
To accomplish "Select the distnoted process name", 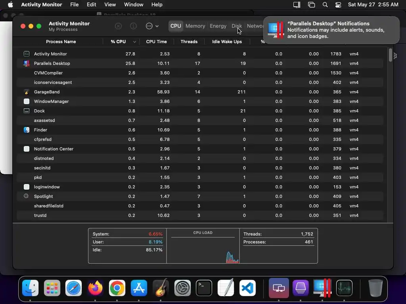I will pyautogui.click(x=44, y=158).
